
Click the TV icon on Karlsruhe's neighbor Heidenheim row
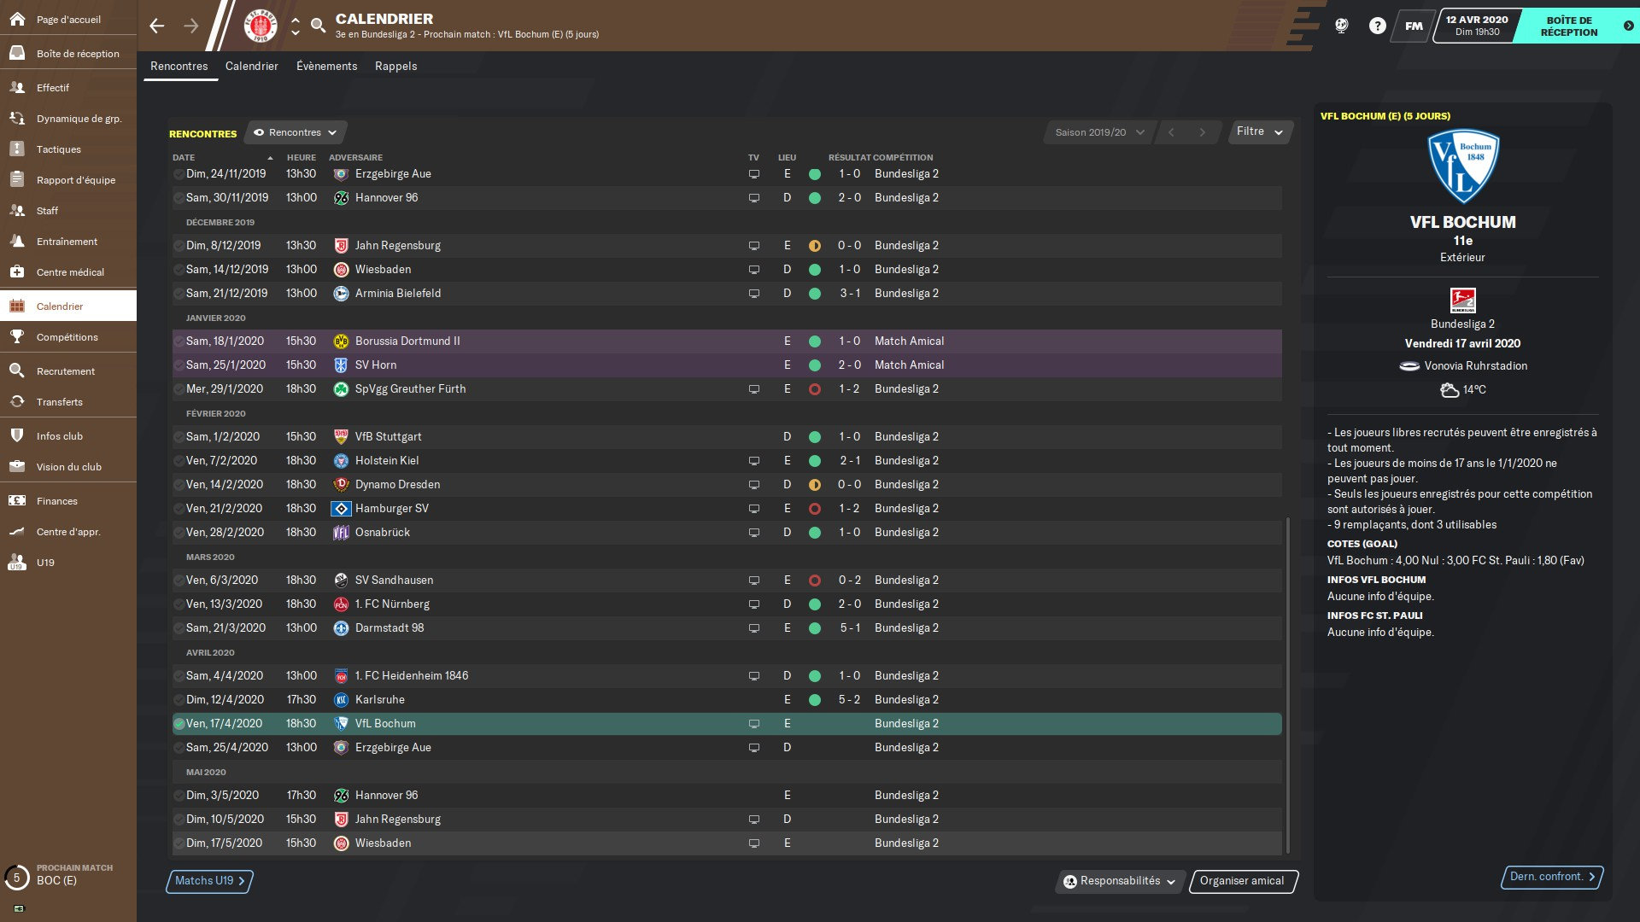753,676
